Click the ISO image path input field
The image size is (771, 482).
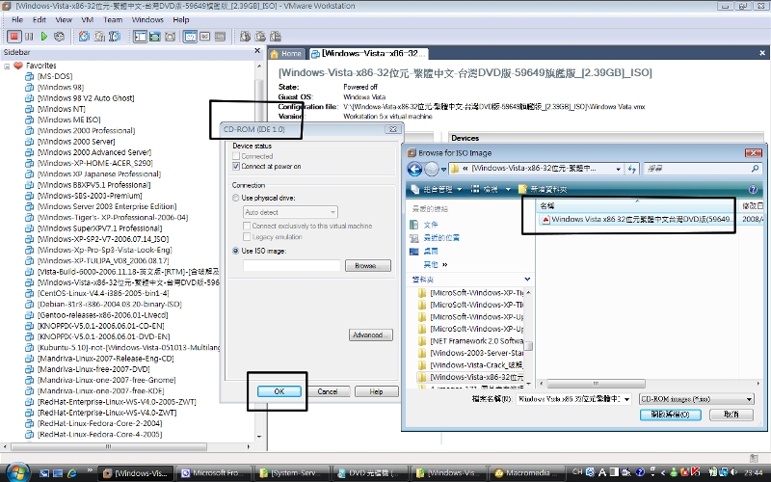point(292,266)
